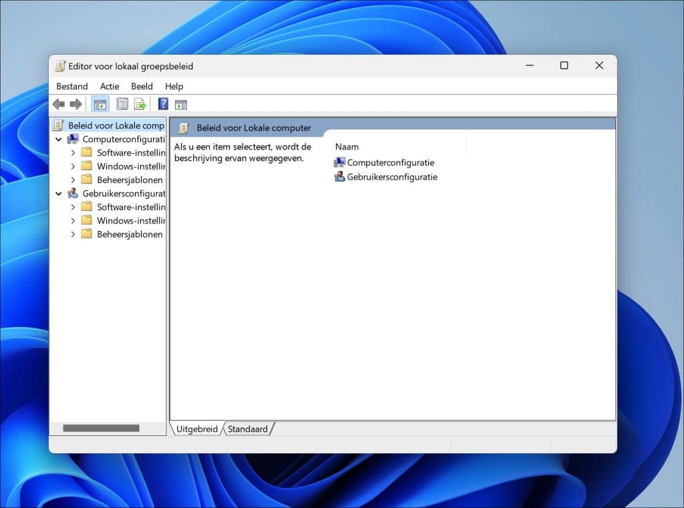Screen dimensions: 684x508
Task: Open Properties using the toolbar icon
Action: tap(122, 104)
